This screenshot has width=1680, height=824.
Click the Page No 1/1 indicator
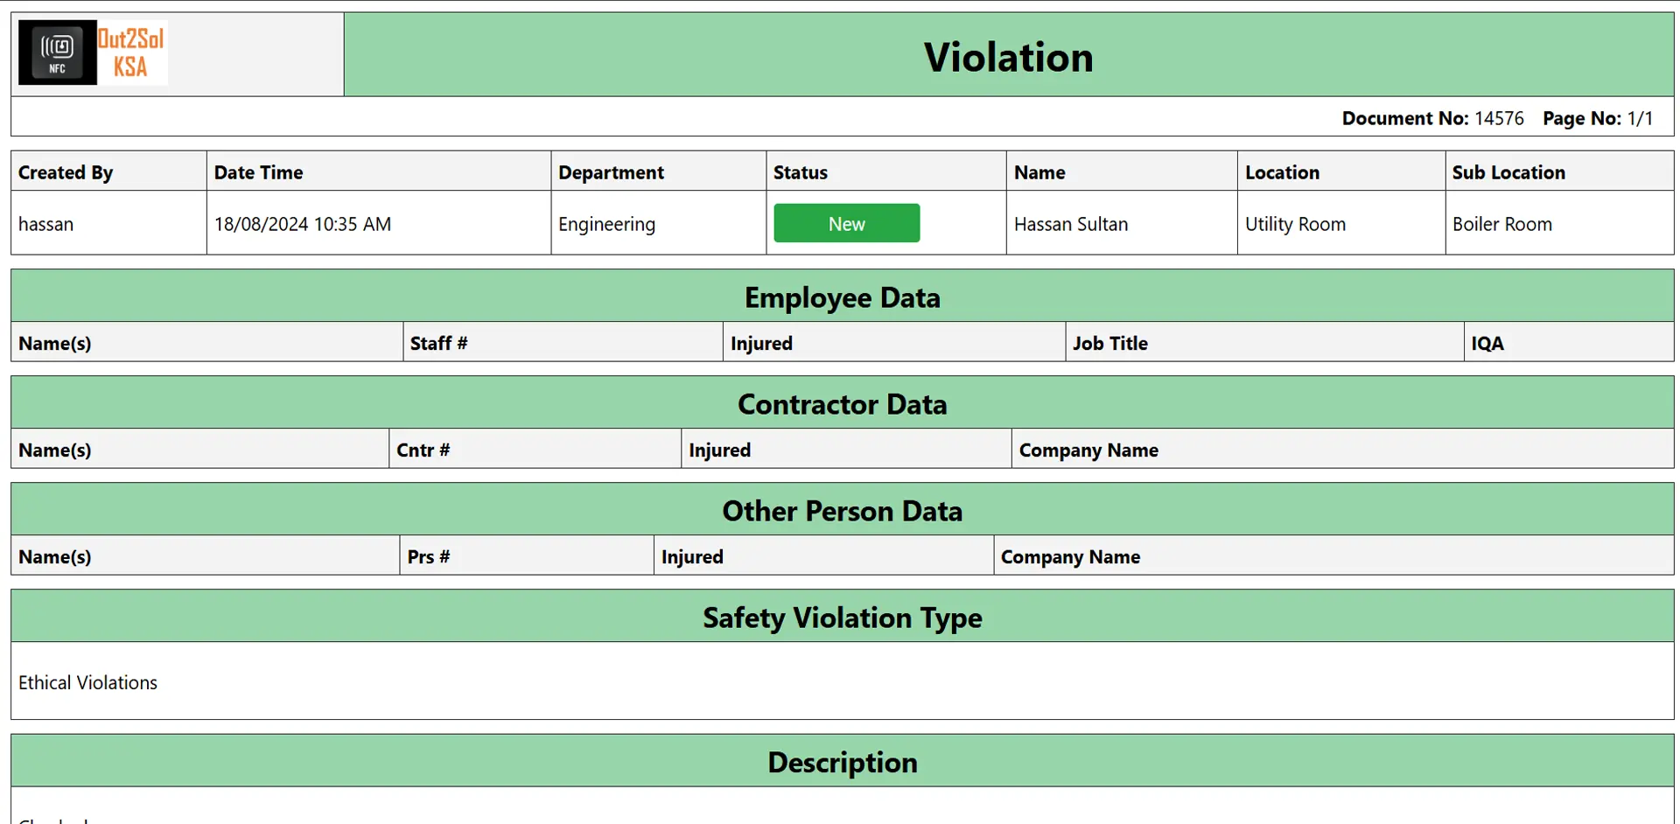point(1597,118)
